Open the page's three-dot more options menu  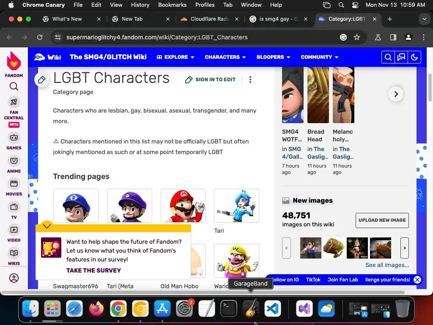pos(250,80)
